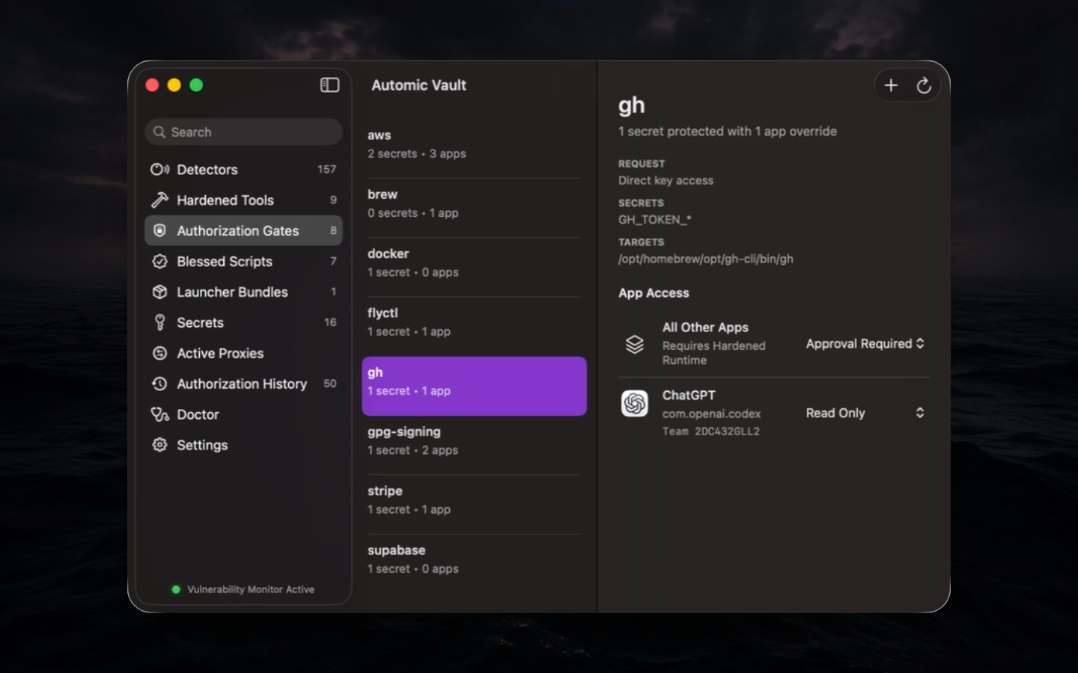
Task: Click the Secrets key icon
Action: click(159, 323)
